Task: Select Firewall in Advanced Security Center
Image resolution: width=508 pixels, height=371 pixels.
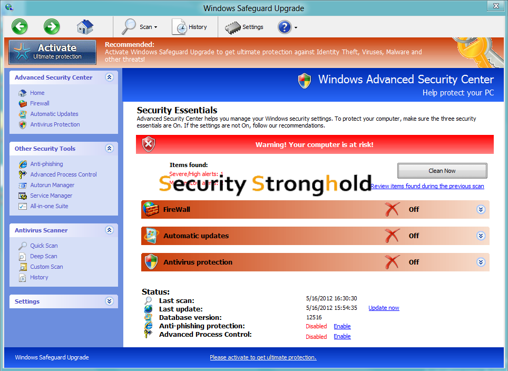Action: 40,103
